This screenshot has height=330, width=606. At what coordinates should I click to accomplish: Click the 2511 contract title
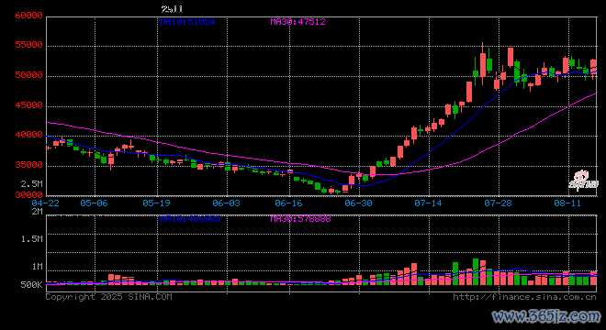[172, 9]
